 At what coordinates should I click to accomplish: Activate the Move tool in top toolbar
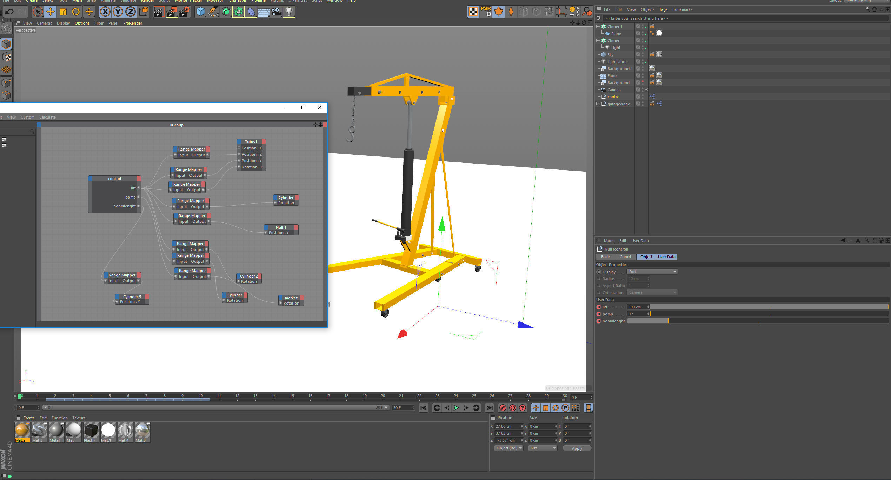[x=51, y=12]
